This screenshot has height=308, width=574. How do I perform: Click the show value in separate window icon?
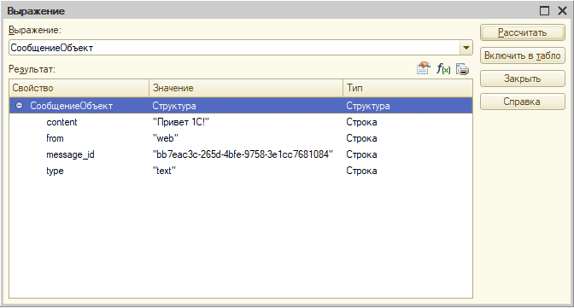coord(424,68)
